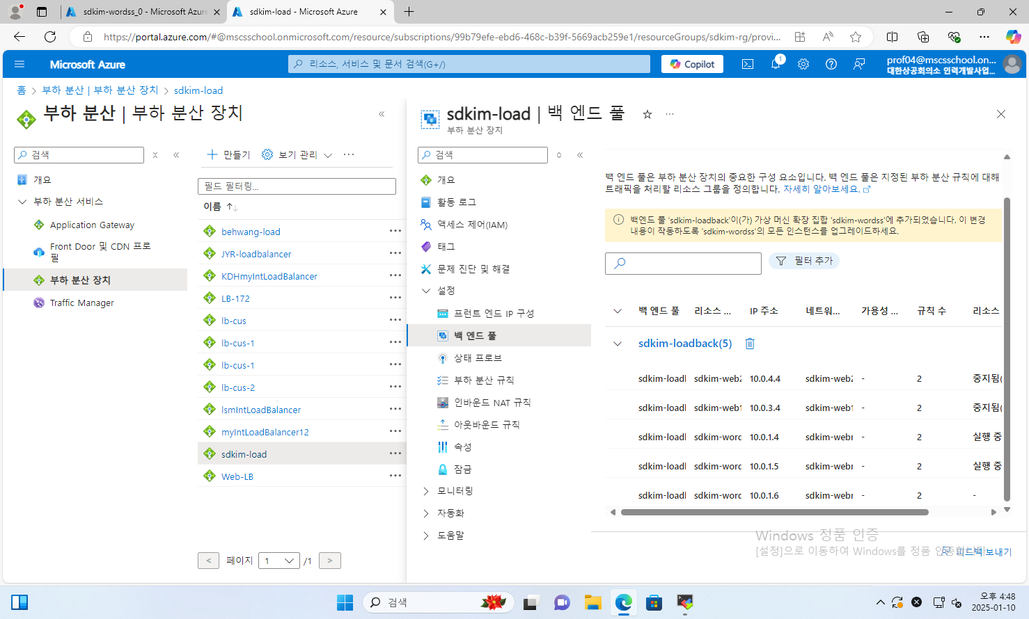Open the page number dropdown

[279, 561]
